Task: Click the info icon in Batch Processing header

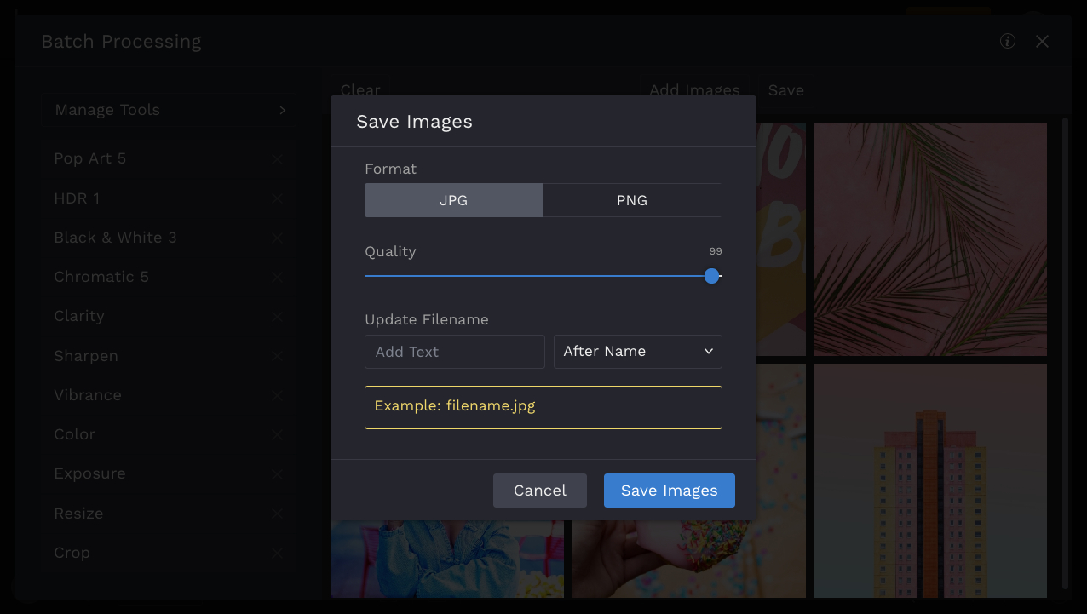Action: 1008,42
